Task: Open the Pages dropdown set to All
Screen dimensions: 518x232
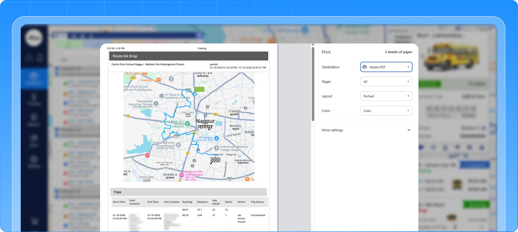Action: (x=386, y=82)
